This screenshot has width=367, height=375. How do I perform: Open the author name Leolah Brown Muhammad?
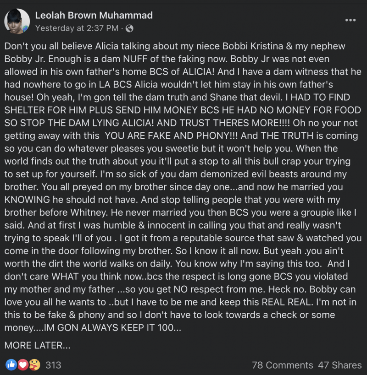(x=94, y=15)
